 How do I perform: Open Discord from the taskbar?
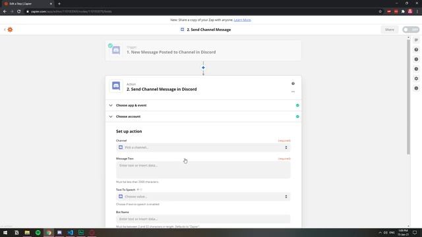point(59,232)
